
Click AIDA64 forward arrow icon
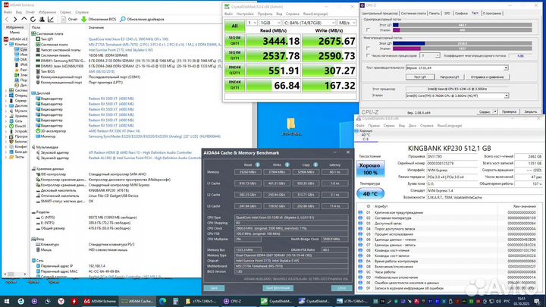point(15,20)
